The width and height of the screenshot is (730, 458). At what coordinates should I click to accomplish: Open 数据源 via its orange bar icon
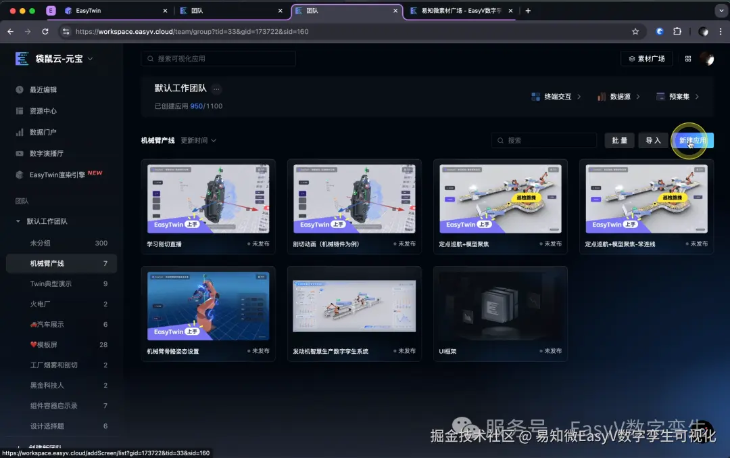(x=601, y=97)
